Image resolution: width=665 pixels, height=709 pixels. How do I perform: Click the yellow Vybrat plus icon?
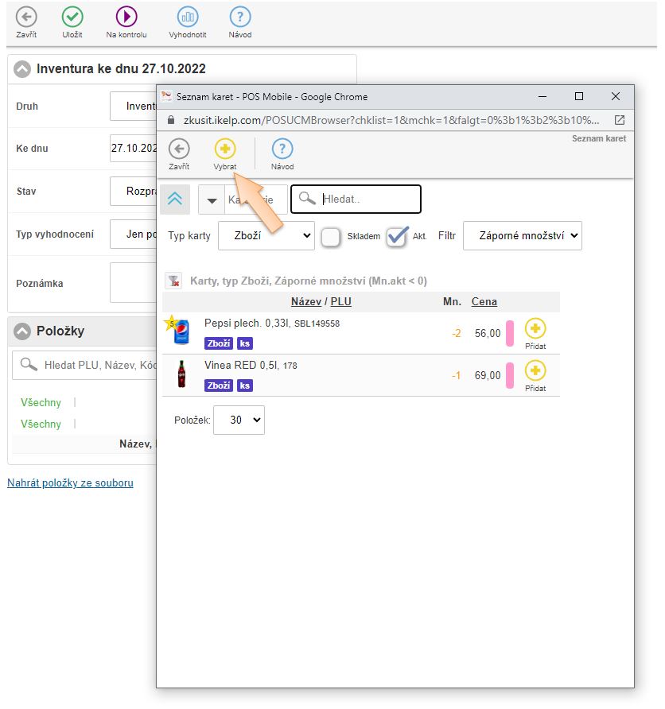(225, 149)
